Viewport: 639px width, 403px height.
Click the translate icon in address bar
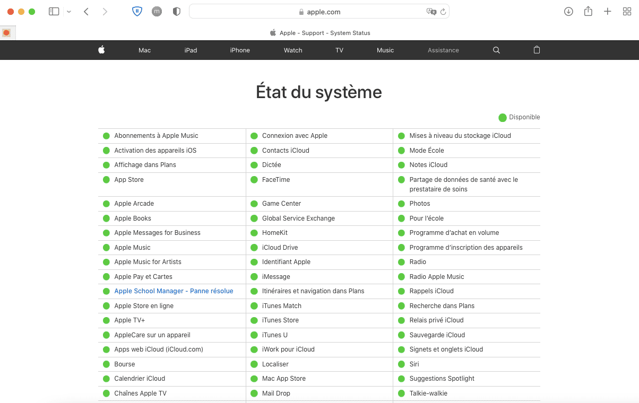pos(431,12)
